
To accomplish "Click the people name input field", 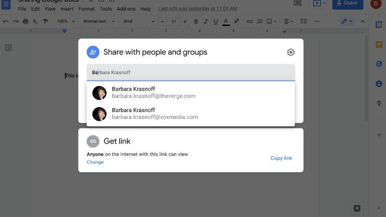I will (x=191, y=72).
